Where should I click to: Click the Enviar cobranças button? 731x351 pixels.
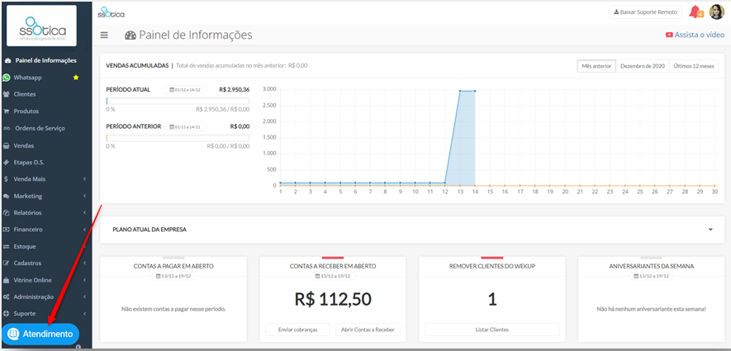click(x=297, y=330)
